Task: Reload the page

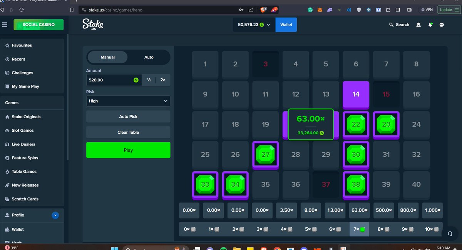Action: point(22,10)
